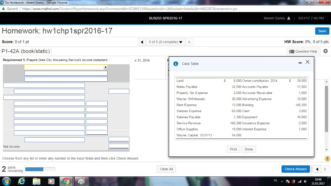Click the page vertical scrollbar thumb

(326, 108)
